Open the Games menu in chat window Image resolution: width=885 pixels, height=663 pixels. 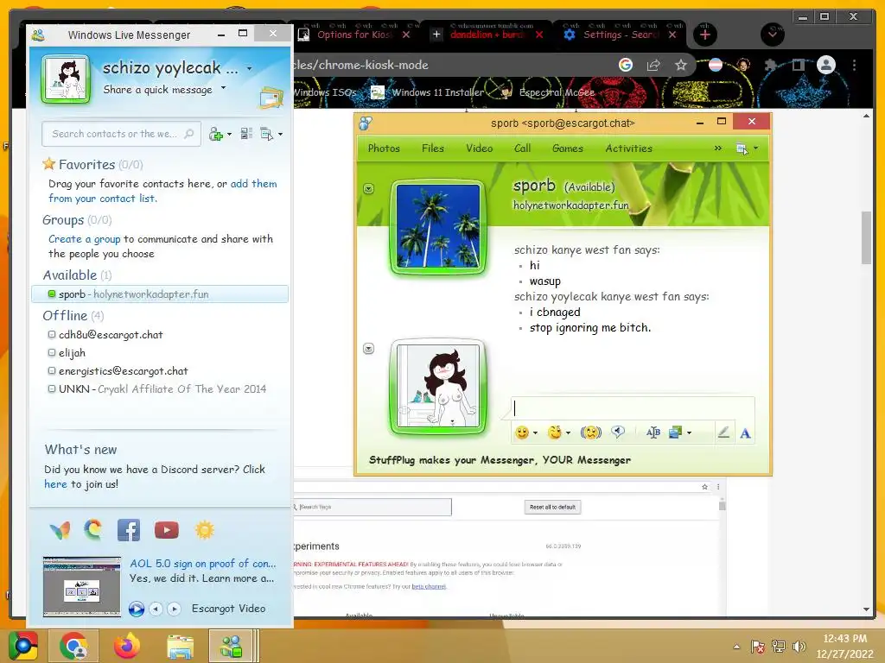[568, 148]
